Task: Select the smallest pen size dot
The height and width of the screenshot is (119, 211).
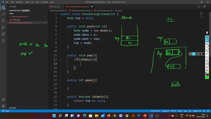Action: click(x=190, y=54)
